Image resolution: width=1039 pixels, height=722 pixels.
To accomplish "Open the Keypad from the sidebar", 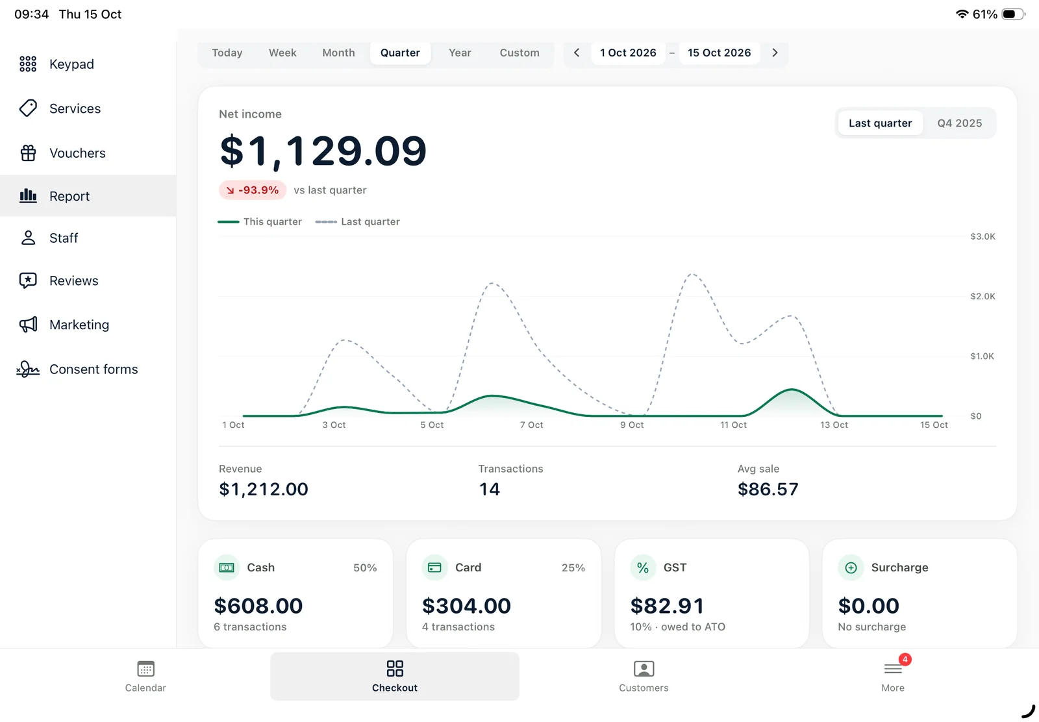I will tap(88, 64).
